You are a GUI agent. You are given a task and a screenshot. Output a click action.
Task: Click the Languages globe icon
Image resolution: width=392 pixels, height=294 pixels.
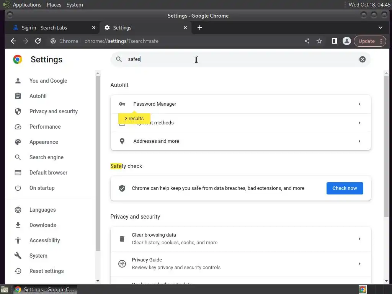pos(18,210)
